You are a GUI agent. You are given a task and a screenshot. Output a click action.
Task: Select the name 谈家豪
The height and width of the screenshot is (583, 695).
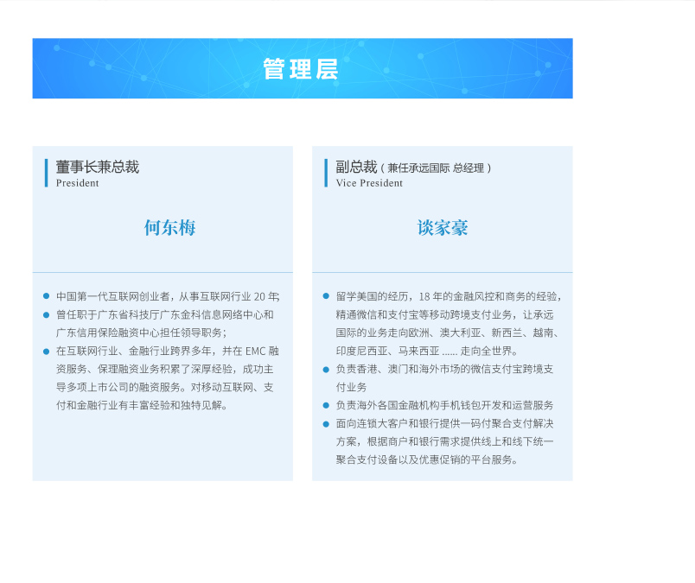click(x=443, y=228)
